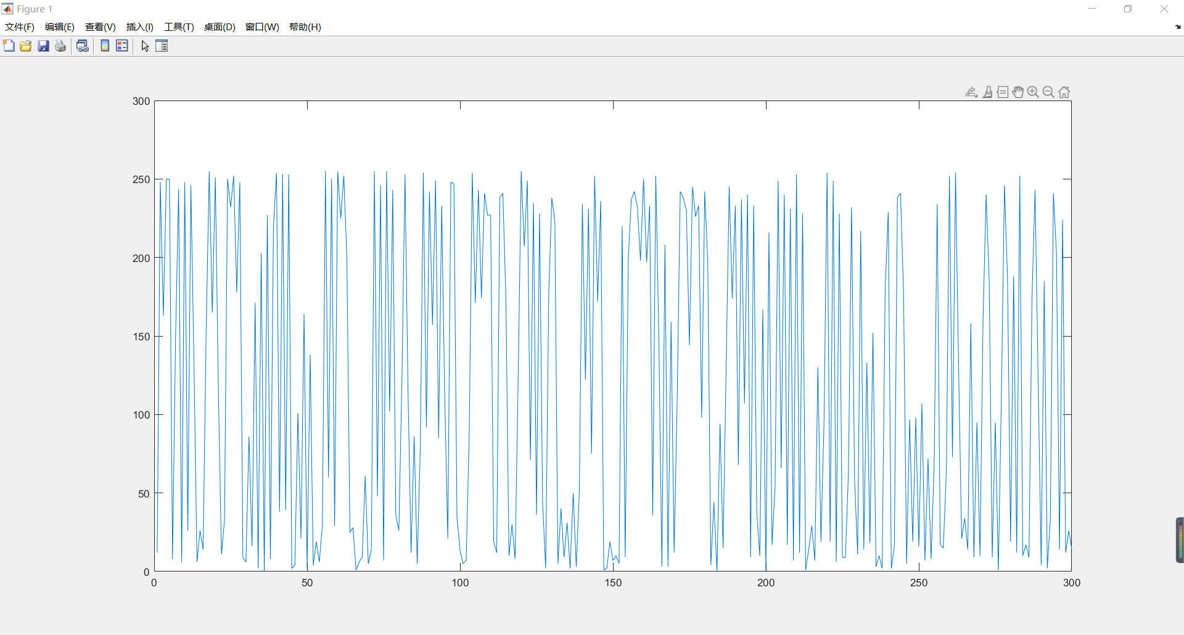Open the 编辑(E) menu
This screenshot has height=635, width=1184.
[60, 27]
